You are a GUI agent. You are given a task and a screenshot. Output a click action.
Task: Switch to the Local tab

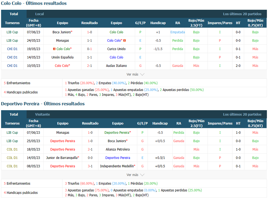(40, 14)
